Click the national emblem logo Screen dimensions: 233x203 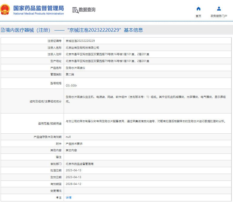point(5,9)
